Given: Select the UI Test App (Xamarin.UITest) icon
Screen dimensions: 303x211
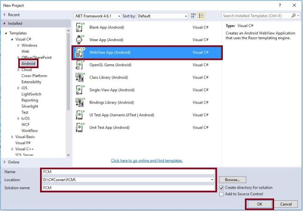Looking at the screenshot, I should pos(80,115).
